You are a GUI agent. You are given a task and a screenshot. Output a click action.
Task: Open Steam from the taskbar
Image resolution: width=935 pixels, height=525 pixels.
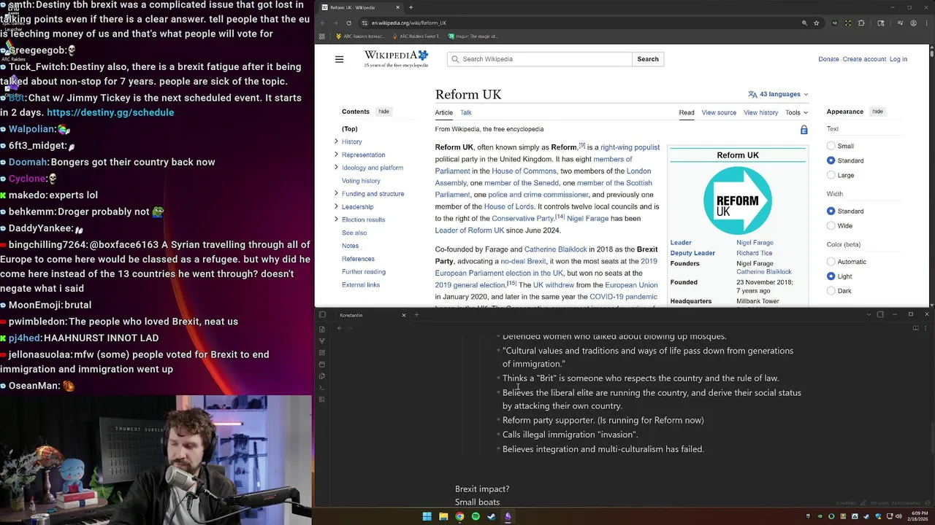click(492, 516)
